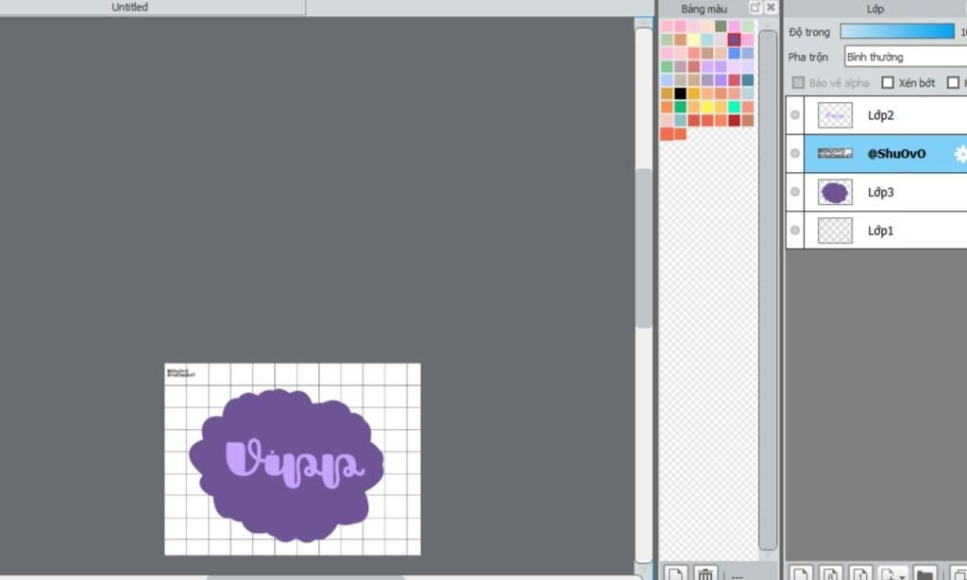Viewport: 967px width, 580px height.
Task: Undock the Bảng màu panel
Action: (x=755, y=8)
